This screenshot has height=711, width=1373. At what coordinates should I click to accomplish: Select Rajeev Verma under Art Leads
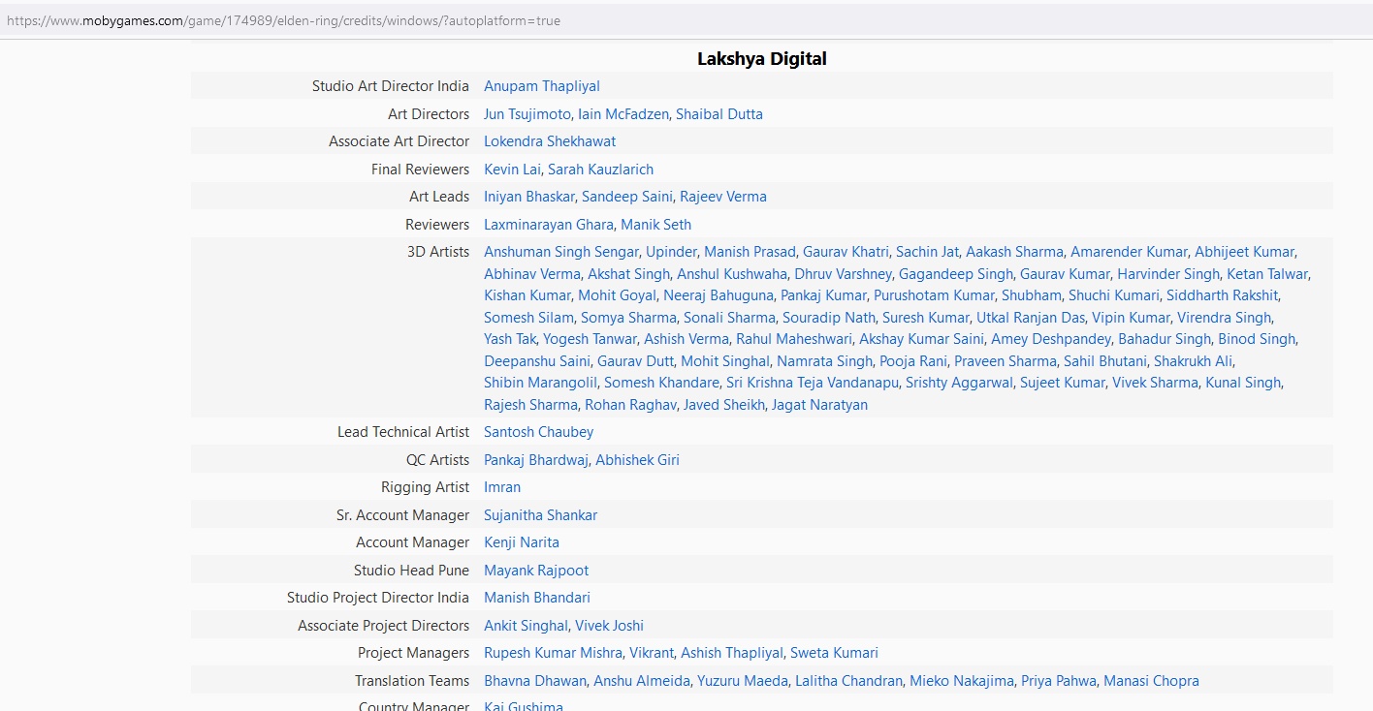[x=723, y=197]
